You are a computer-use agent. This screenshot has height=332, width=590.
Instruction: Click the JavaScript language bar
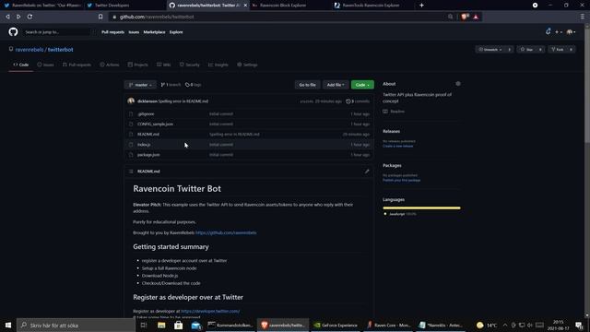pos(421,207)
